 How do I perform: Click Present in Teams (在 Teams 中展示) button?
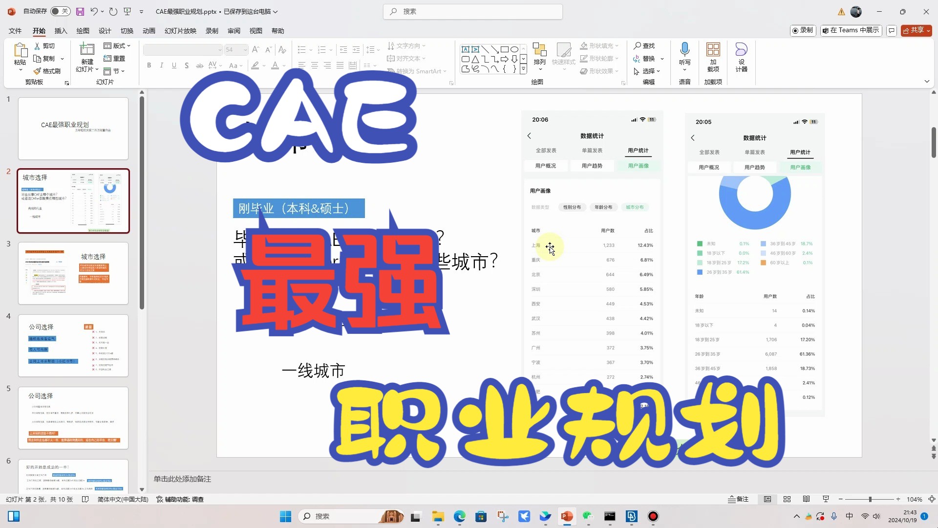(x=851, y=30)
